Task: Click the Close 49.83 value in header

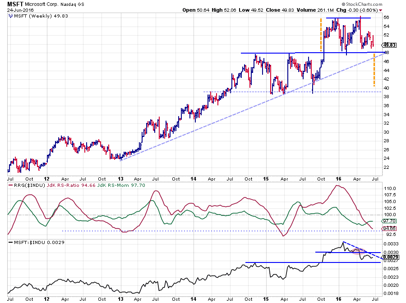Action: 280,10
